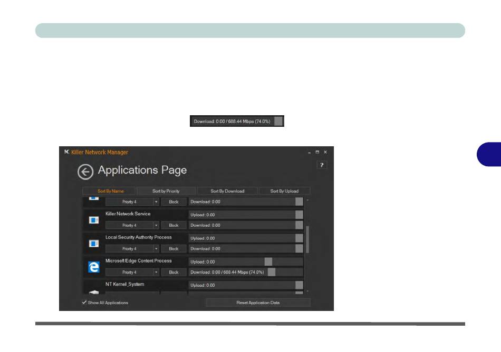
Task: Sort applications by download
Action: [227, 191]
